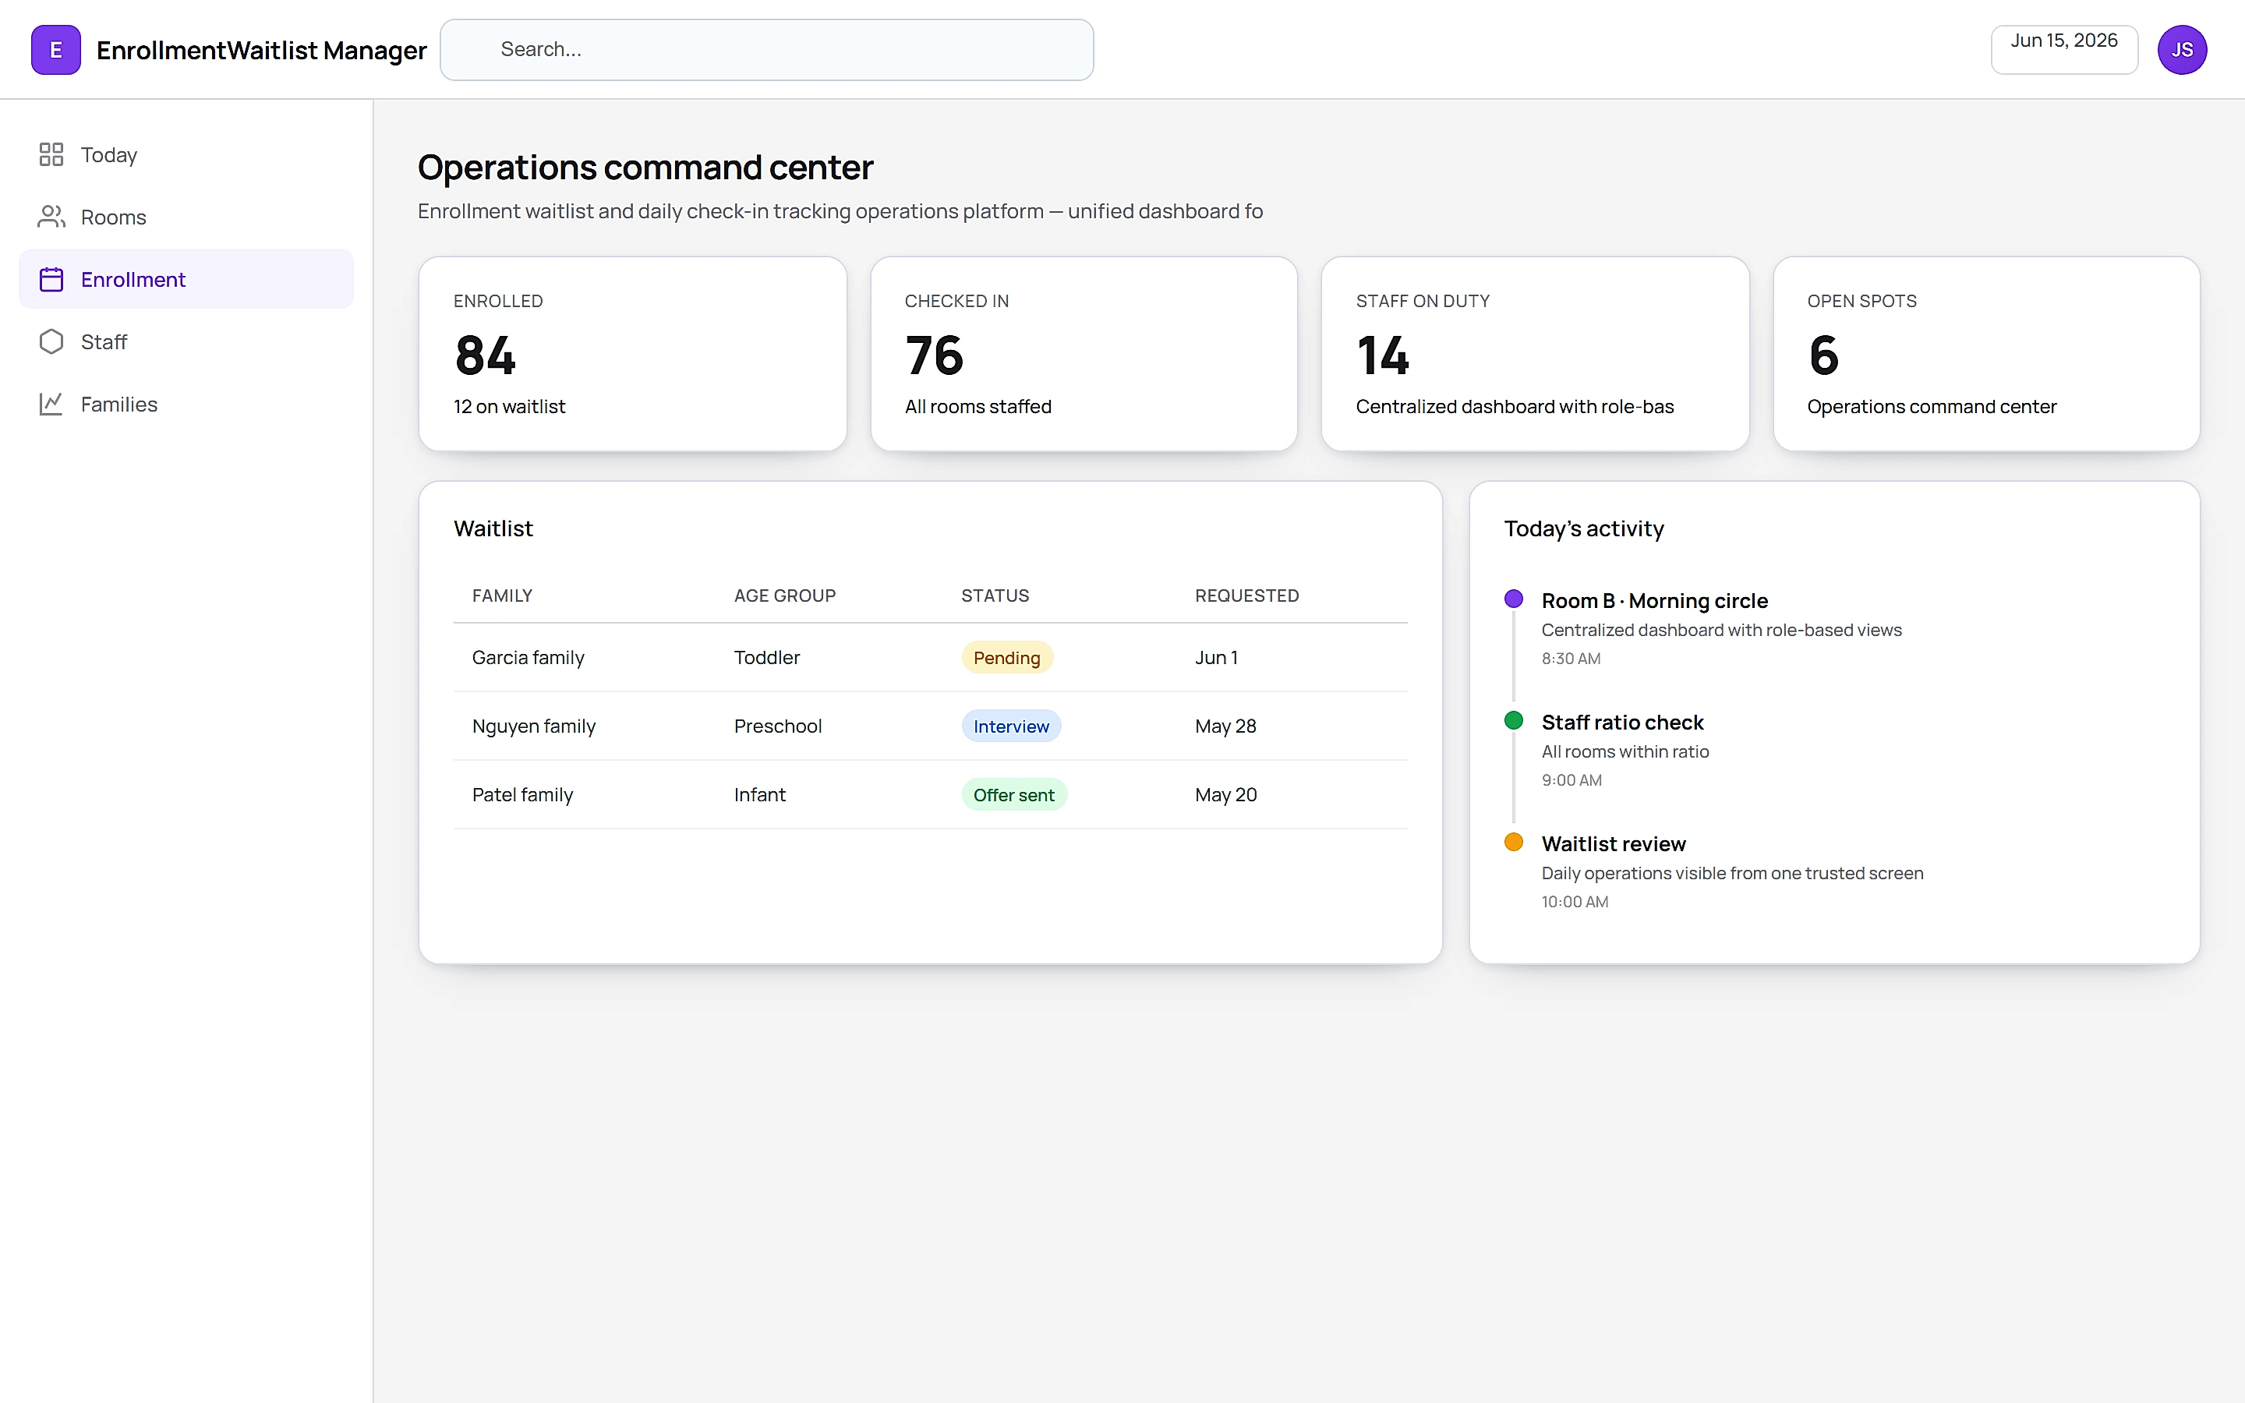
Task: Open the JS user avatar
Action: (2182, 50)
